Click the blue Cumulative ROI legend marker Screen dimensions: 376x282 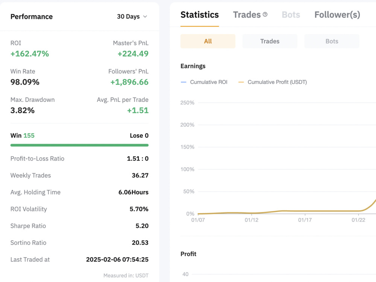click(x=183, y=82)
